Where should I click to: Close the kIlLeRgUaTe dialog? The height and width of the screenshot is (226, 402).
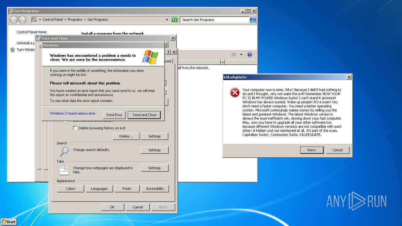[x=349, y=77]
